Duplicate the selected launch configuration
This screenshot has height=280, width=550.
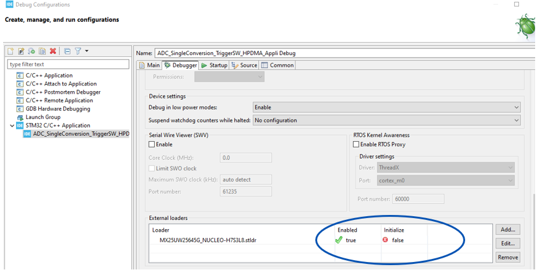click(x=42, y=51)
